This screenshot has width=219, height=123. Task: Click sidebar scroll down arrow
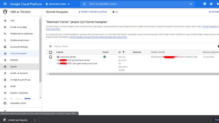pyautogui.click(x=40, y=98)
